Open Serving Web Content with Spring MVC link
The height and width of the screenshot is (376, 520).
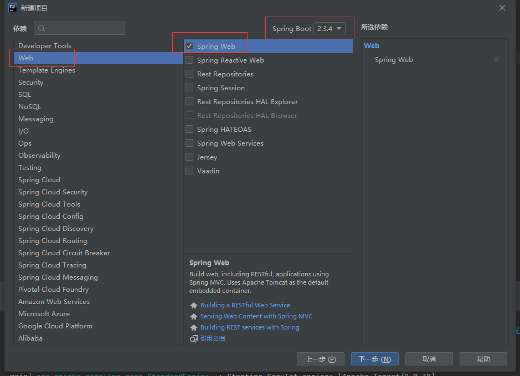point(256,316)
